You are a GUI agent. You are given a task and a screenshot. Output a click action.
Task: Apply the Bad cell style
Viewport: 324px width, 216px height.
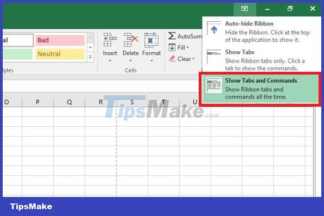tap(60, 40)
